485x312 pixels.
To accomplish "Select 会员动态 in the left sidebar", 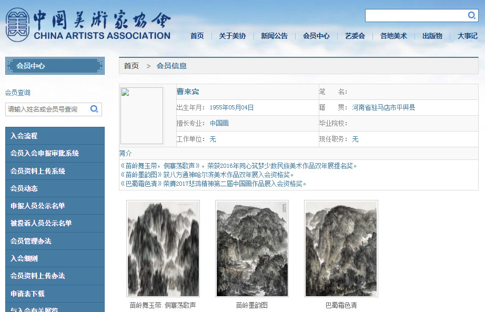I will pos(55,188).
